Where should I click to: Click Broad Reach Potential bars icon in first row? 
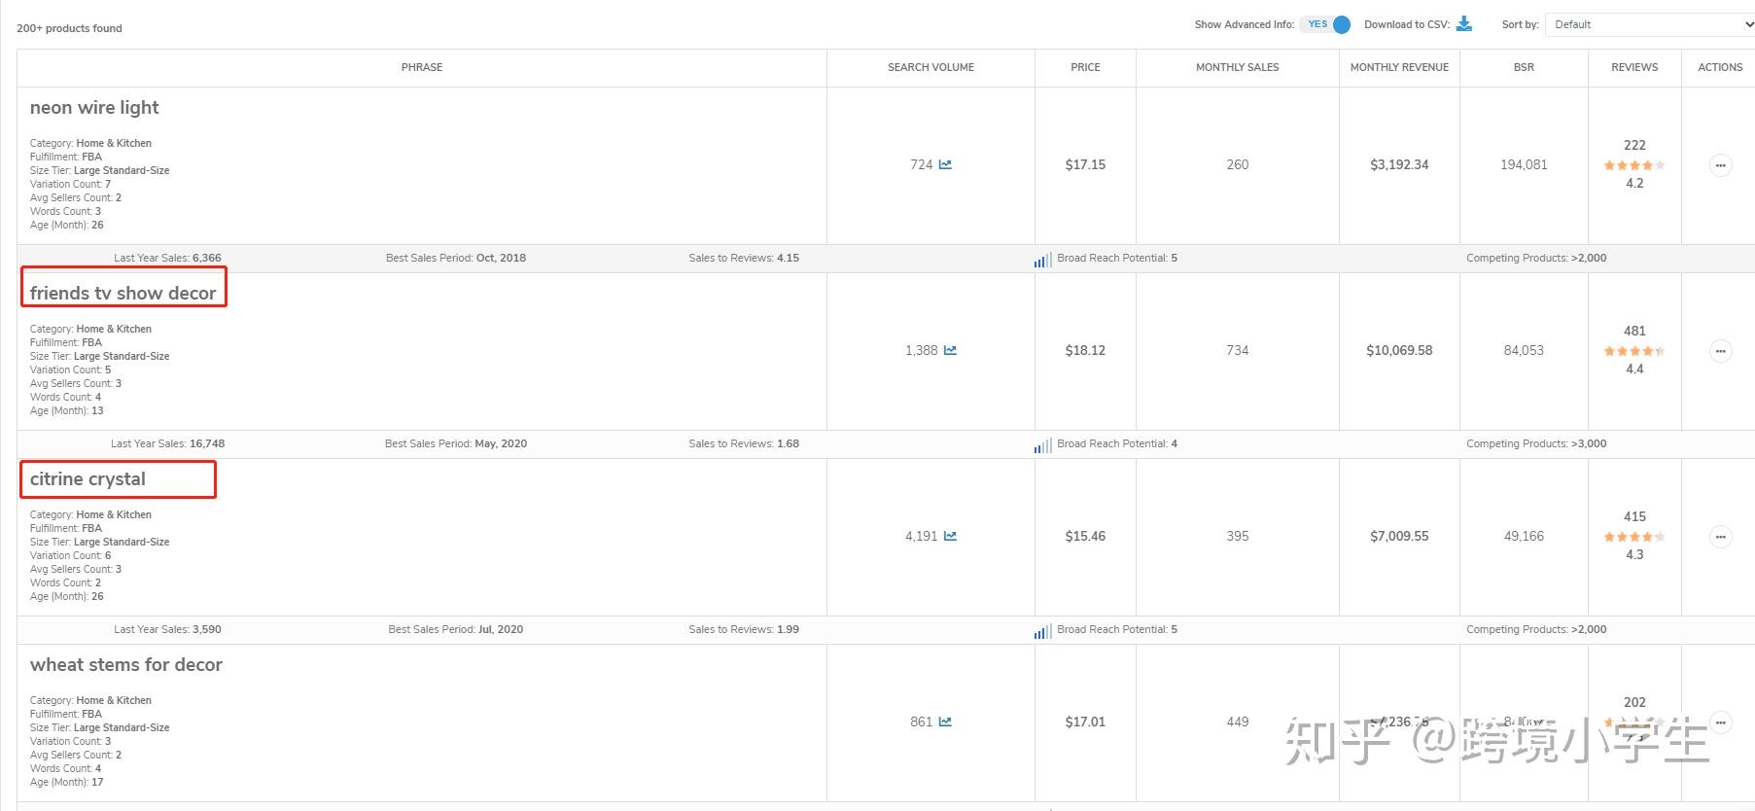[x=1042, y=260]
